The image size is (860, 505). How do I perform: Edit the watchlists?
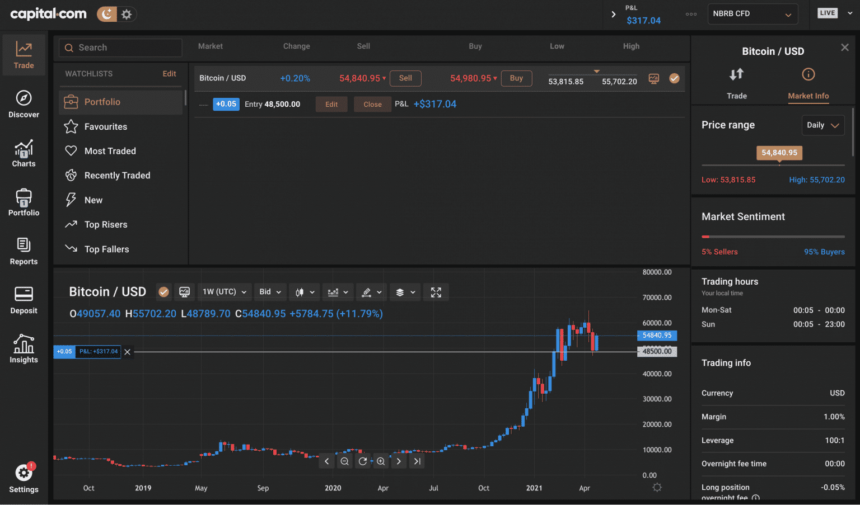pyautogui.click(x=169, y=74)
